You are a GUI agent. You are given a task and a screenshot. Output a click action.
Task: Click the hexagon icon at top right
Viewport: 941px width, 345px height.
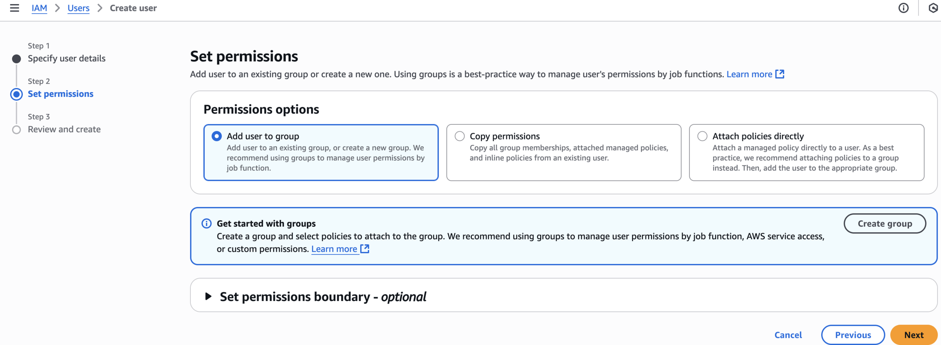point(933,8)
